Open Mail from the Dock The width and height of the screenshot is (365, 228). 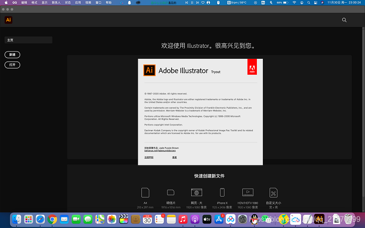click(x=64, y=219)
